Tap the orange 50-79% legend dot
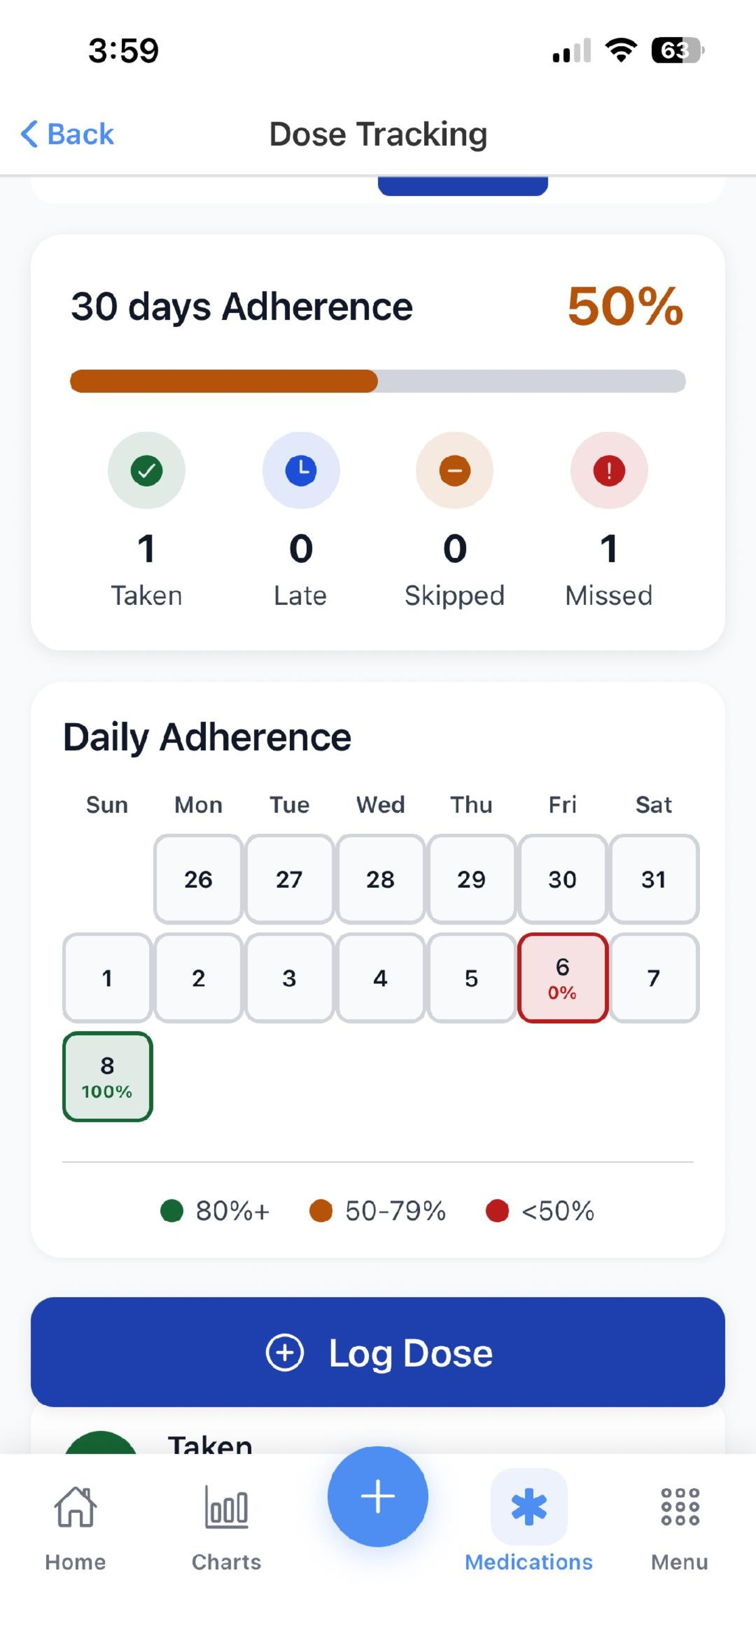756x1636 pixels. [x=321, y=1211]
